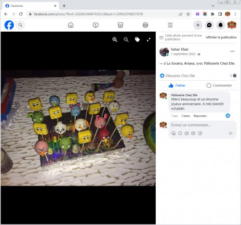The height and width of the screenshot is (225, 241).
Task: Bookmark the page with star icon
Action: pyautogui.click(x=188, y=14)
